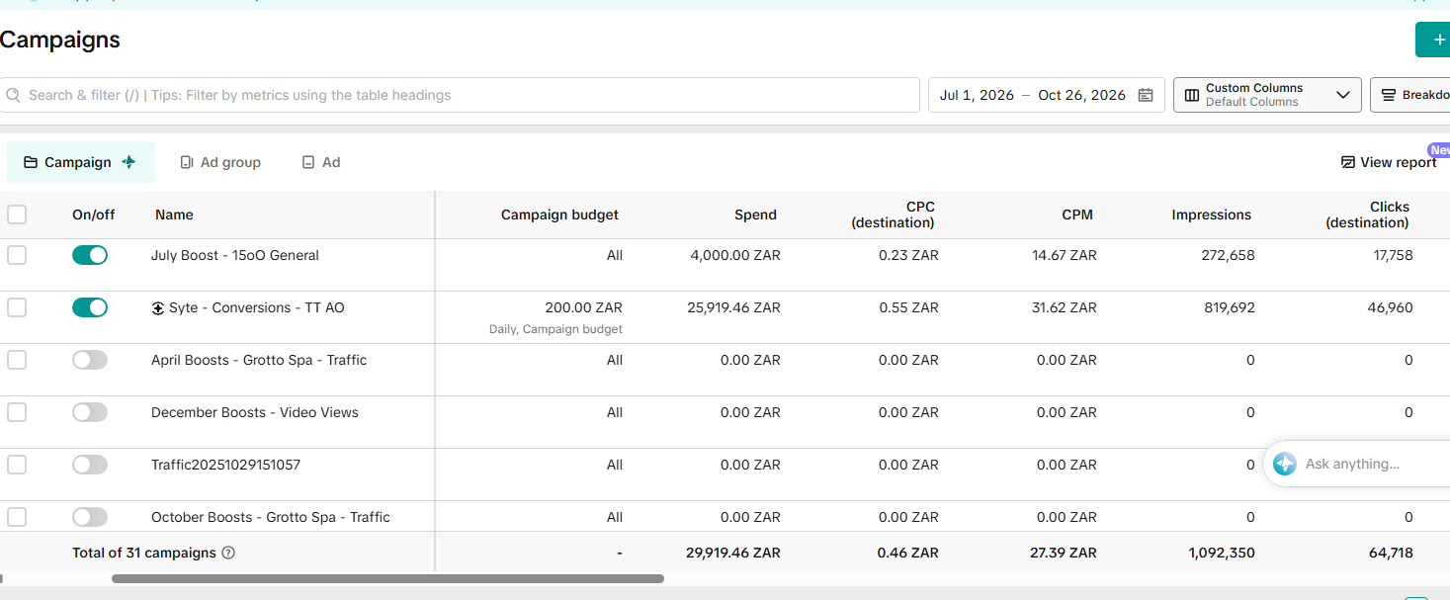Click the 200.00 ZAR campaign budget cell
The width and height of the screenshot is (1450, 600).
point(583,307)
